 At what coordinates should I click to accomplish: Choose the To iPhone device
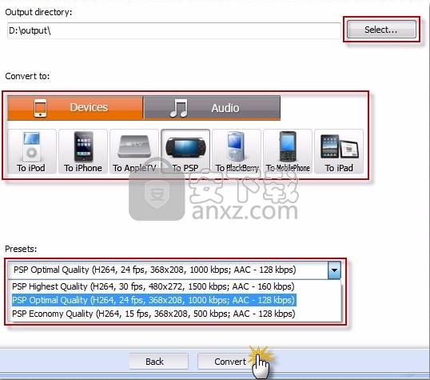click(x=83, y=151)
